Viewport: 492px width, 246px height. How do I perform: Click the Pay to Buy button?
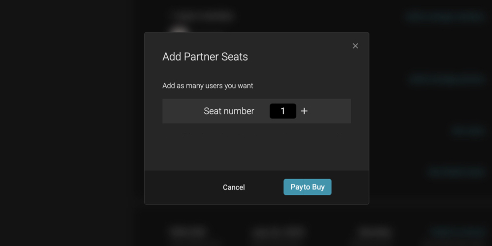coord(307,187)
